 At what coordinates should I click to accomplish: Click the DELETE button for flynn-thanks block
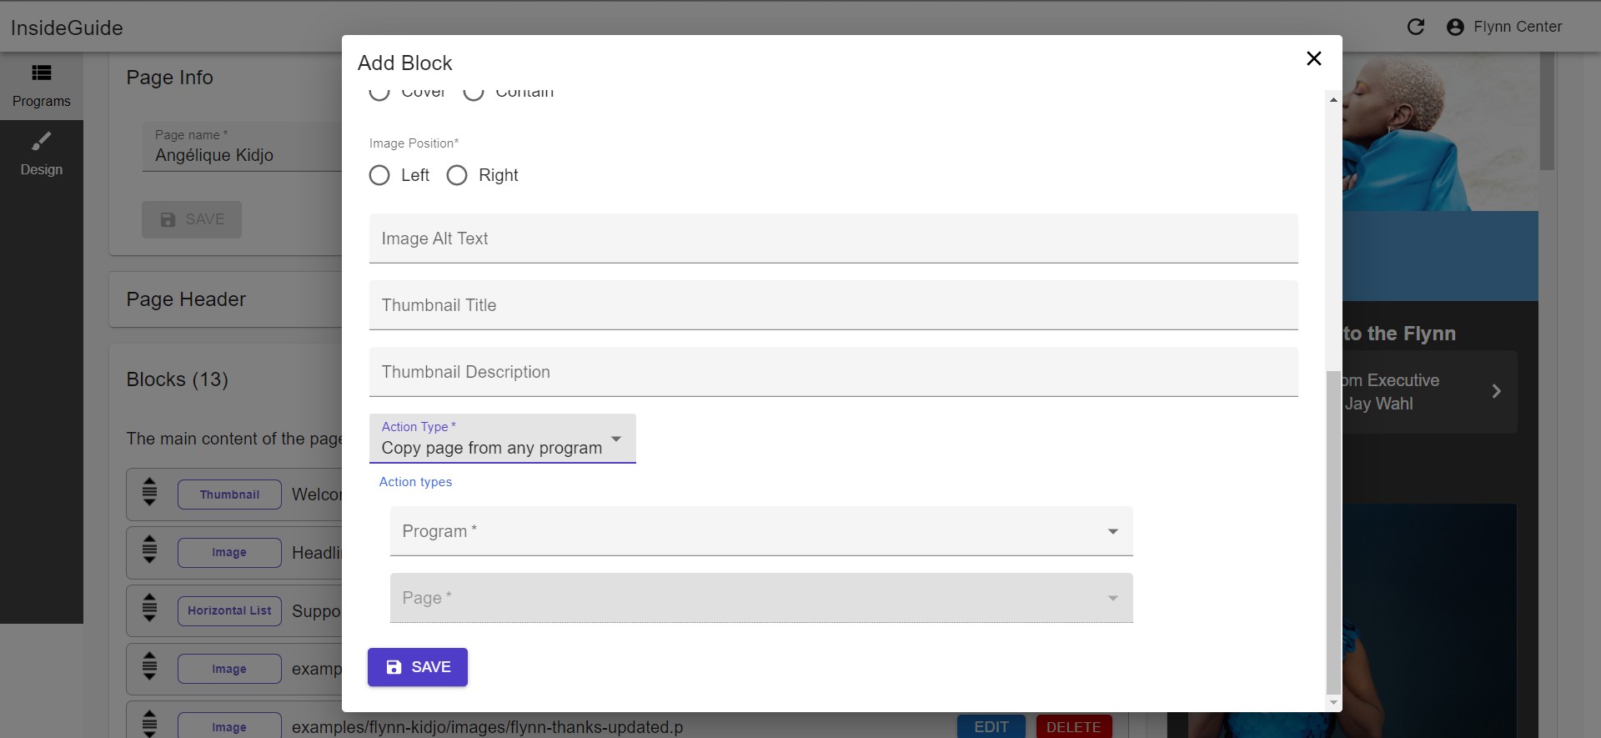pyautogui.click(x=1073, y=727)
